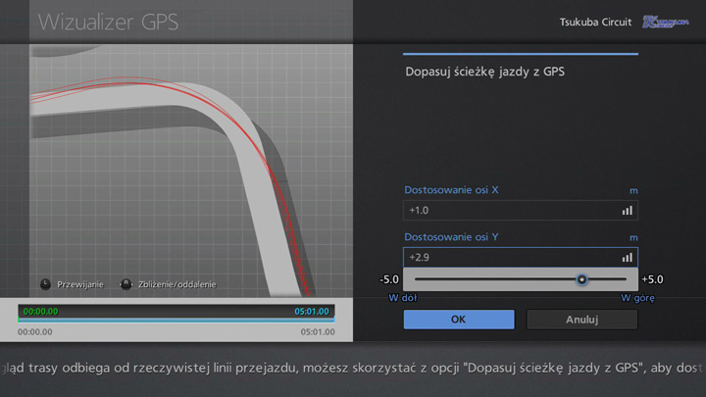Click bar icon in X axis field
This screenshot has width=706, height=397.
(x=627, y=210)
